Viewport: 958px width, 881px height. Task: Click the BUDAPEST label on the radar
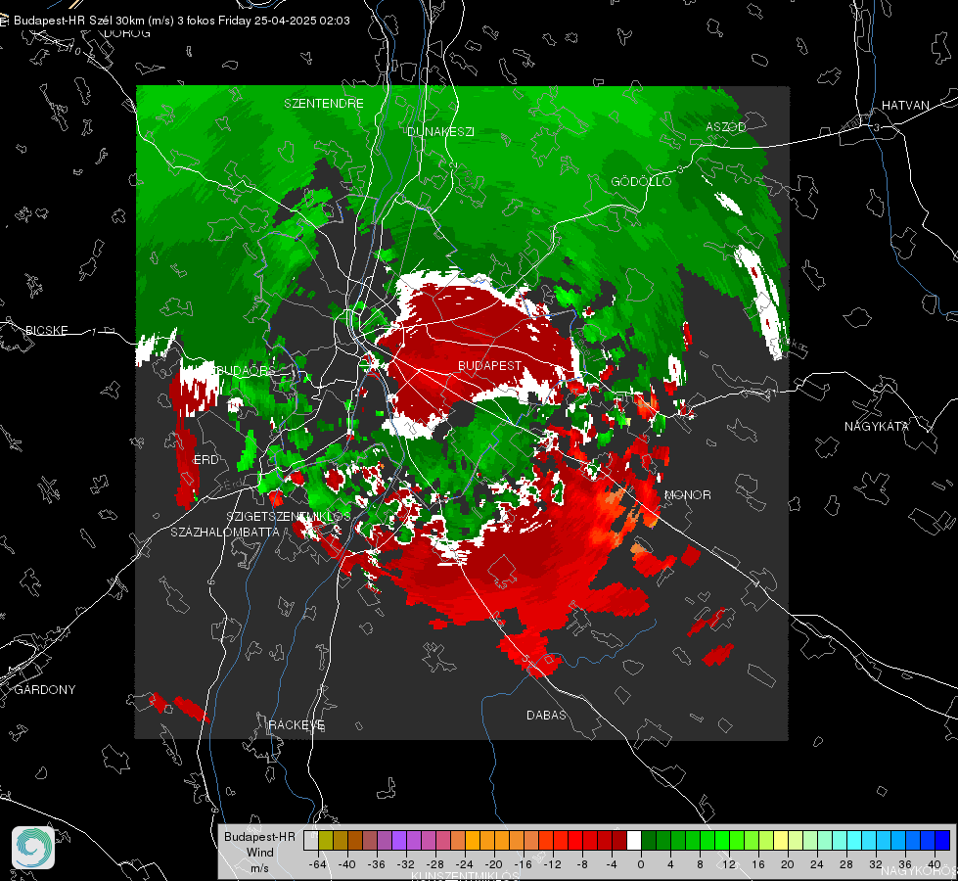click(490, 365)
